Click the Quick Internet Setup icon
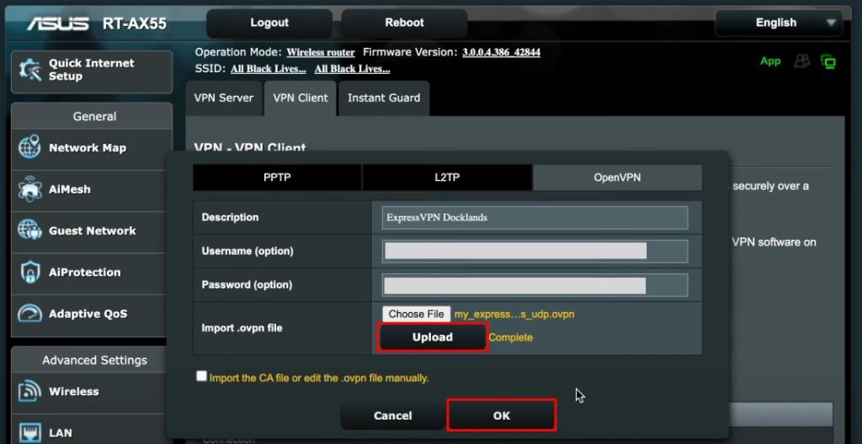 pyautogui.click(x=30, y=71)
